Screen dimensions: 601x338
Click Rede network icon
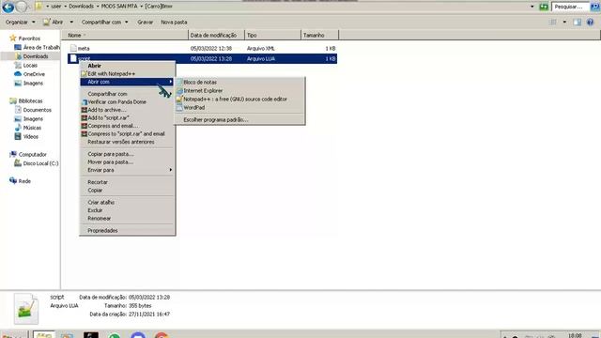click(13, 180)
